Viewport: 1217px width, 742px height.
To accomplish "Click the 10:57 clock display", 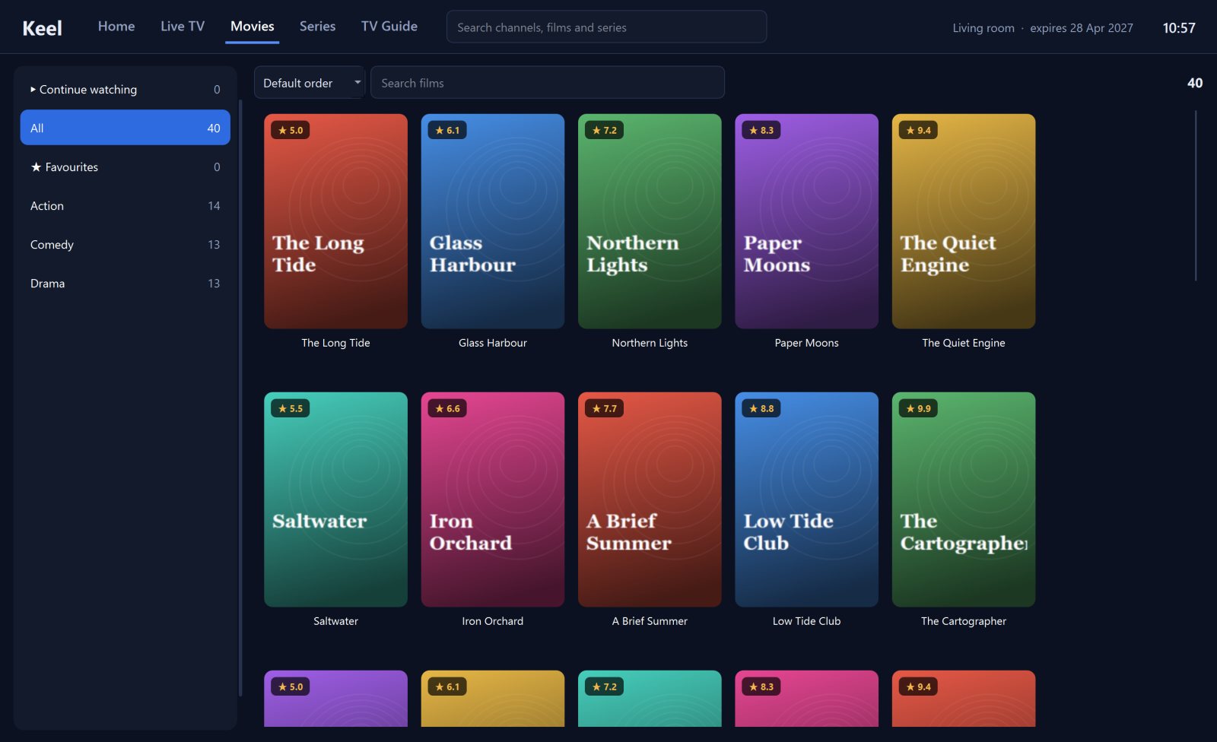I will tap(1179, 28).
